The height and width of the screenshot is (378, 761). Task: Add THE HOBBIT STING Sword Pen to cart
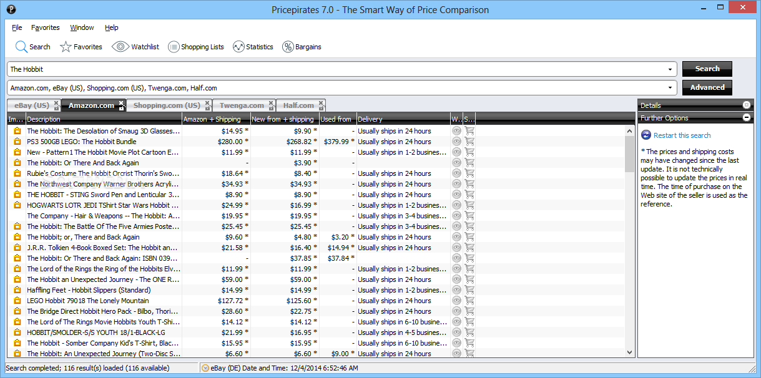click(x=469, y=195)
